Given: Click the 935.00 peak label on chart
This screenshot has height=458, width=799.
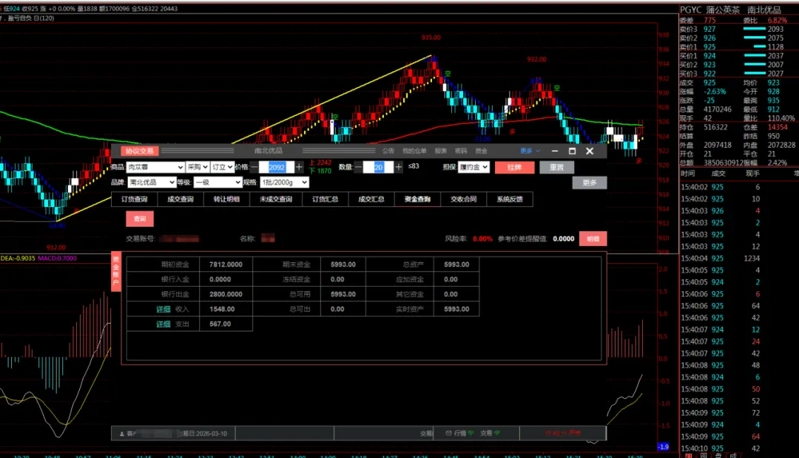Looking at the screenshot, I should (x=431, y=38).
